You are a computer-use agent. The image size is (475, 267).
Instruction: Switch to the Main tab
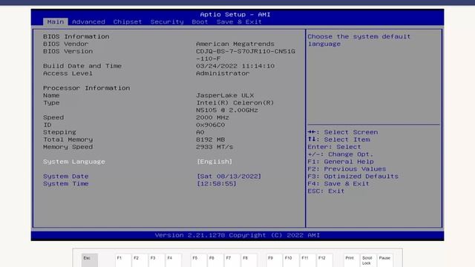pyautogui.click(x=56, y=22)
